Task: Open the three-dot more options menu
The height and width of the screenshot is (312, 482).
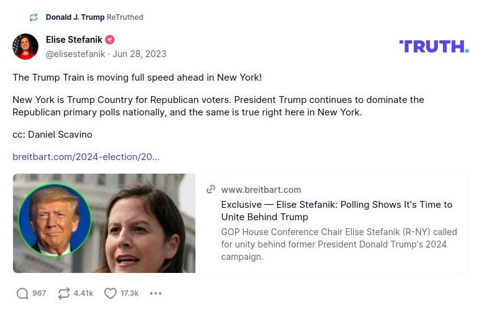Action: [156, 293]
